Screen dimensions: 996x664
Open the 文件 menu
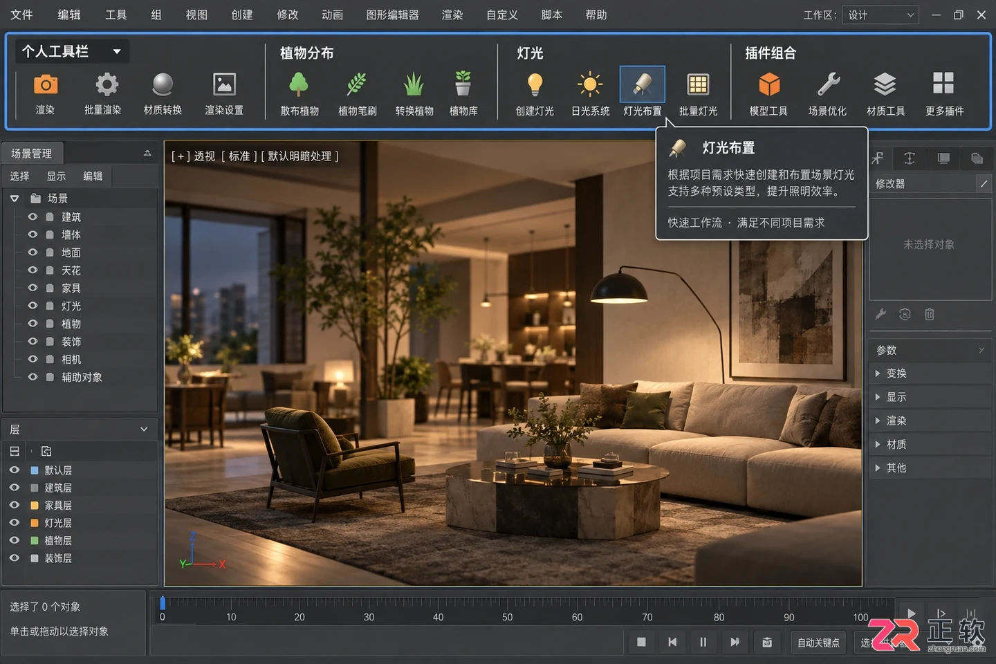pos(21,15)
